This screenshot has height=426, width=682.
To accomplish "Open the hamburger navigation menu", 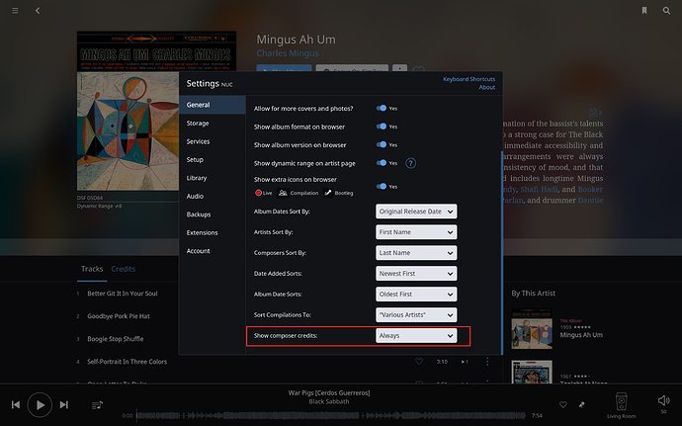I will 15,11.
